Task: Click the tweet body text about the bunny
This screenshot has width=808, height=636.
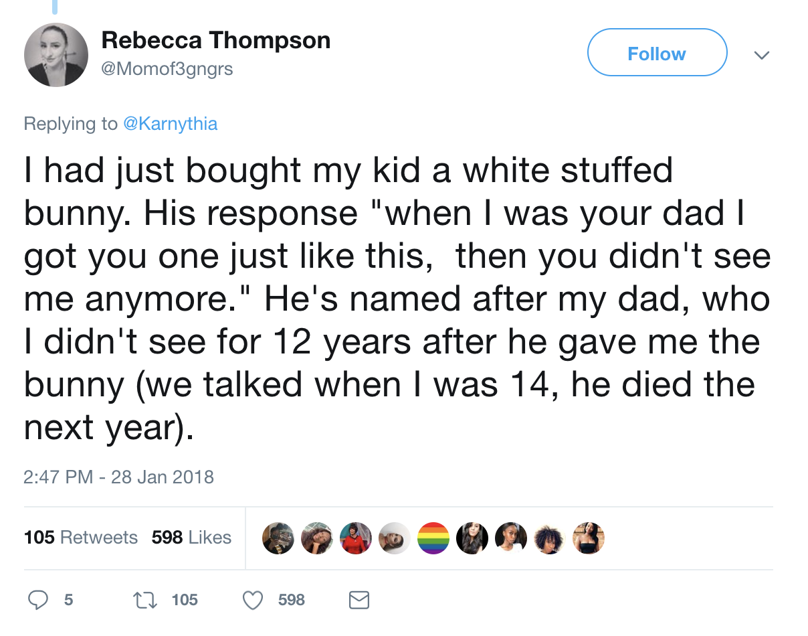Action: coord(395,298)
